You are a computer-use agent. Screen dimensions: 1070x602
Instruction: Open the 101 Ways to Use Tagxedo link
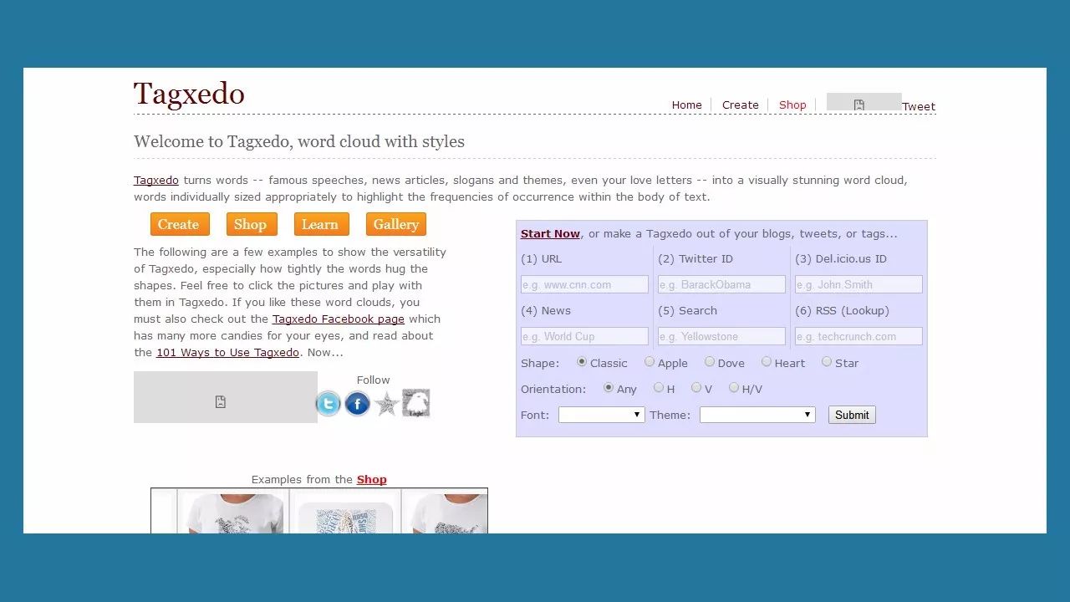pos(227,353)
